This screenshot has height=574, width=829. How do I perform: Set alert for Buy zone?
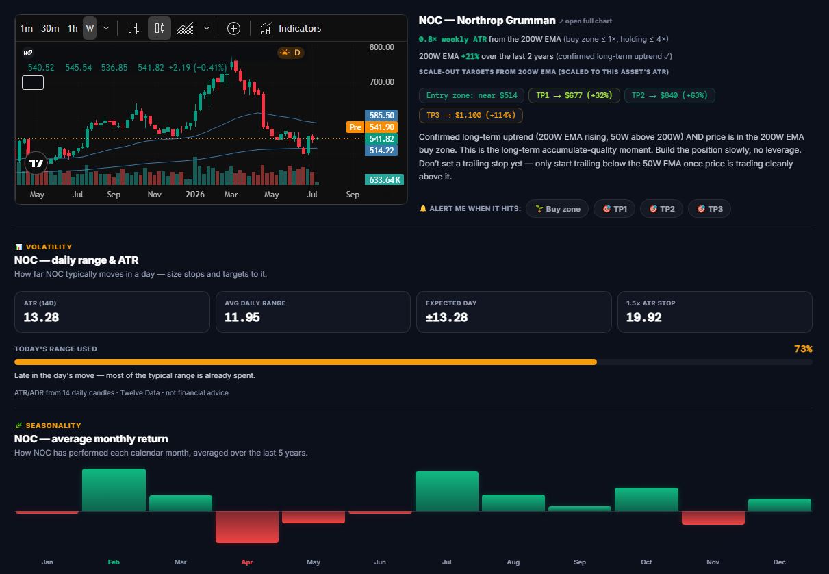(x=557, y=209)
